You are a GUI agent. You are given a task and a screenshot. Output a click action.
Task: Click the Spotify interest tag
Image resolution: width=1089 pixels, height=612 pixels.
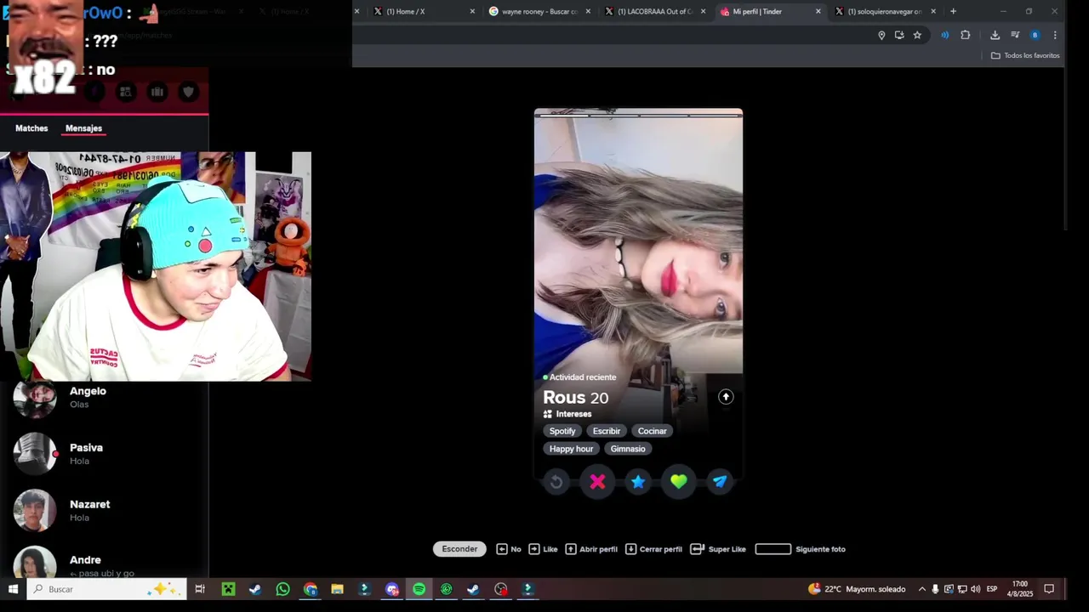click(562, 431)
